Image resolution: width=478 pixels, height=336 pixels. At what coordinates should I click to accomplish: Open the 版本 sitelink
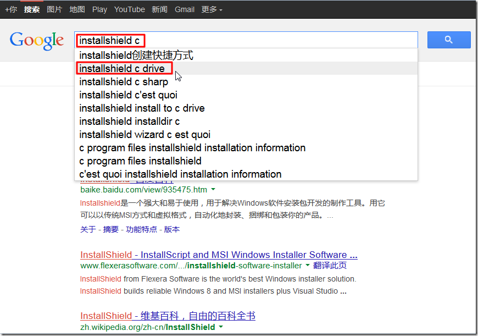click(172, 229)
